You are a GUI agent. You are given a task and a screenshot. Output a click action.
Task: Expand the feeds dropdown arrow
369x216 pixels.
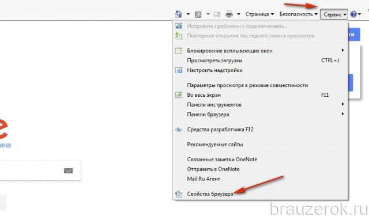(x=208, y=14)
